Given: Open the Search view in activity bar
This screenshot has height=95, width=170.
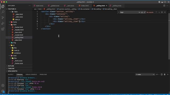Looking at the screenshot, I should click(x=3, y=12).
